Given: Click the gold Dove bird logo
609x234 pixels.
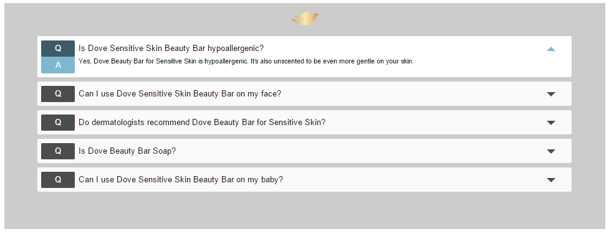Looking at the screenshot, I should 305,18.
